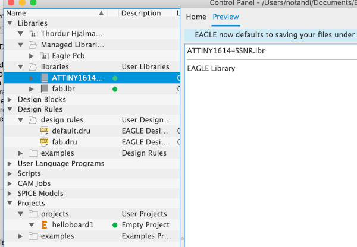Expand the ATTINY1614 library entry
This screenshot has height=247, width=357.
pyautogui.click(x=32, y=78)
